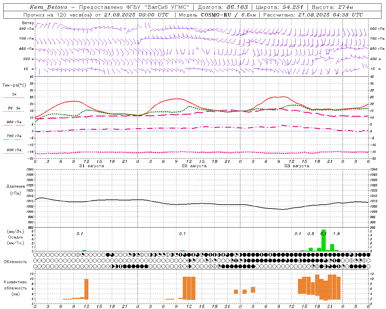Click the 'Прогноз на 120 часа(ов)' text
Image resolution: width=386 pixels, height=309 pixels.
coord(58,15)
